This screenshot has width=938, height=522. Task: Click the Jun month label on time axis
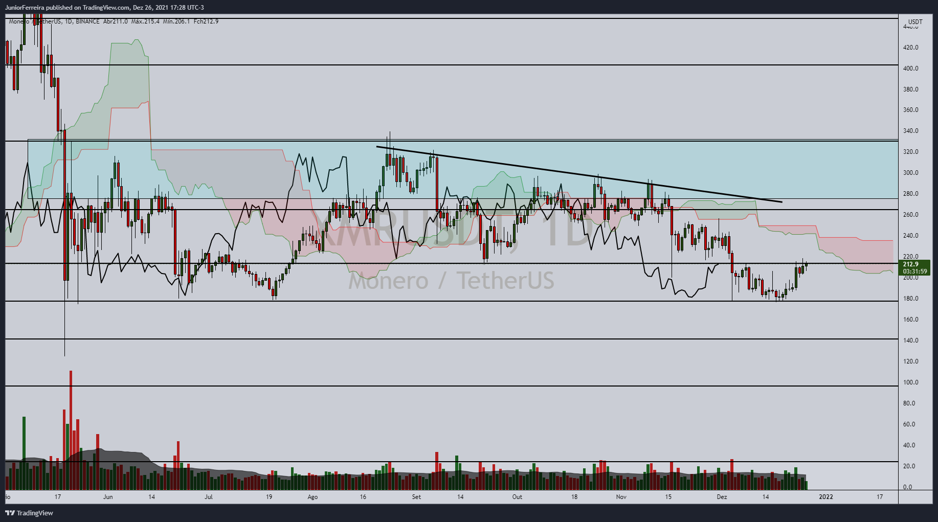click(107, 497)
